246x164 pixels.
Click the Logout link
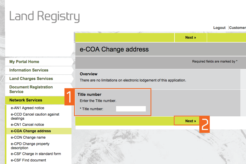click(219, 28)
